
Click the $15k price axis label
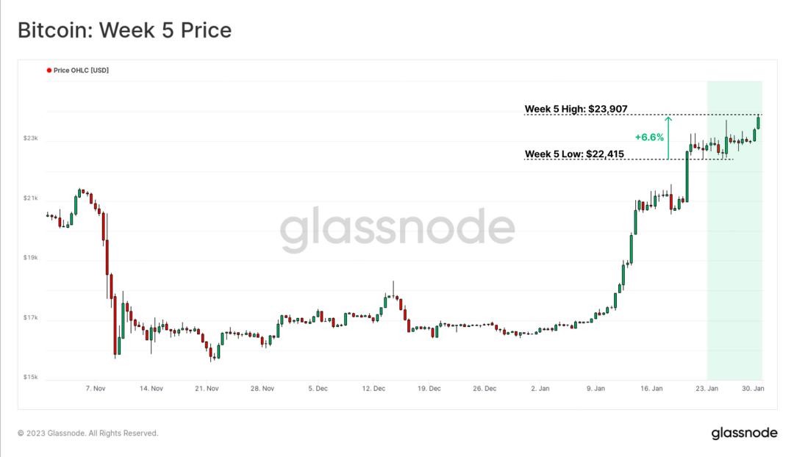coord(30,377)
